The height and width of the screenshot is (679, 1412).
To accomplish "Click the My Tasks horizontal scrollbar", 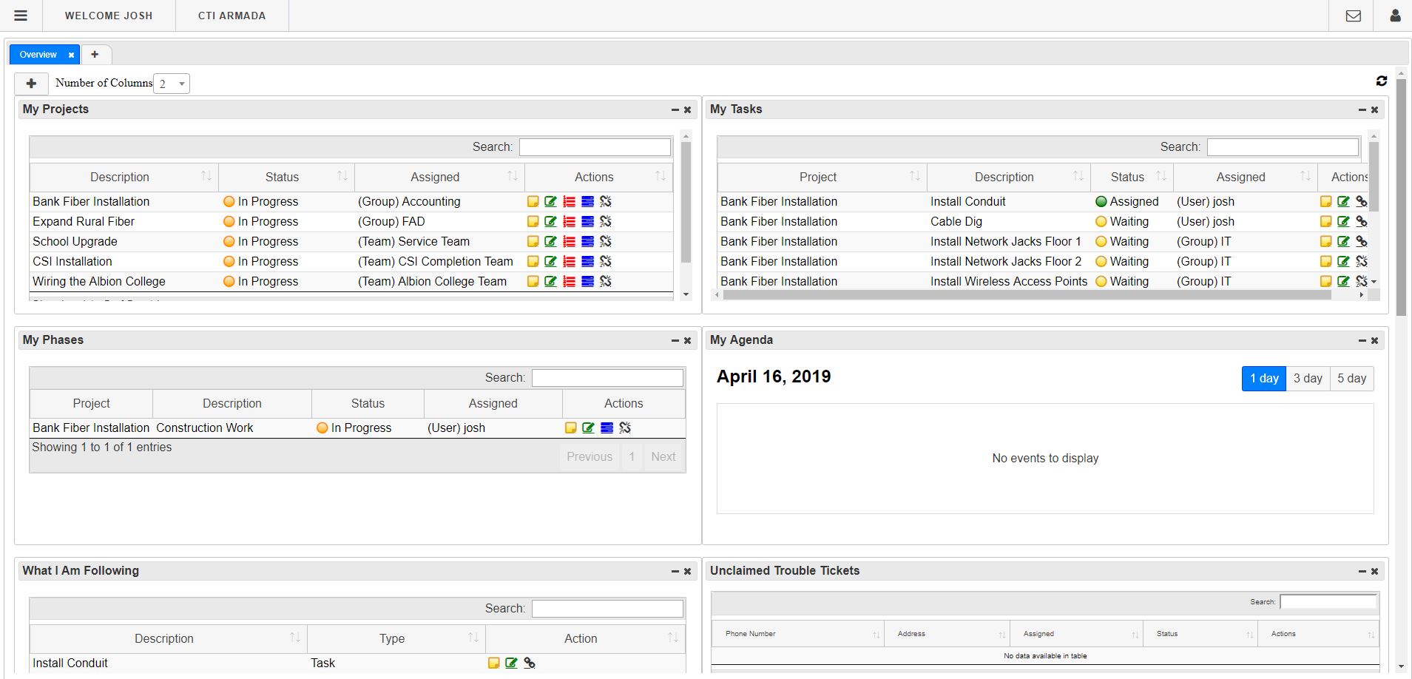I will (1027, 294).
